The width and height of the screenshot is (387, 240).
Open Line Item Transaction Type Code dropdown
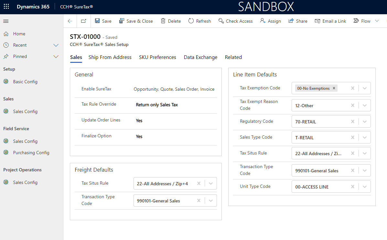click(365, 171)
